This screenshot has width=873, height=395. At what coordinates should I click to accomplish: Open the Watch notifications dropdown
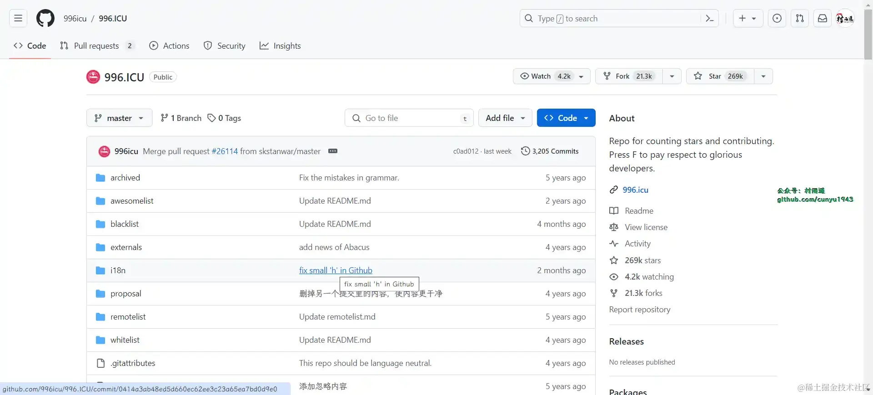click(x=552, y=76)
